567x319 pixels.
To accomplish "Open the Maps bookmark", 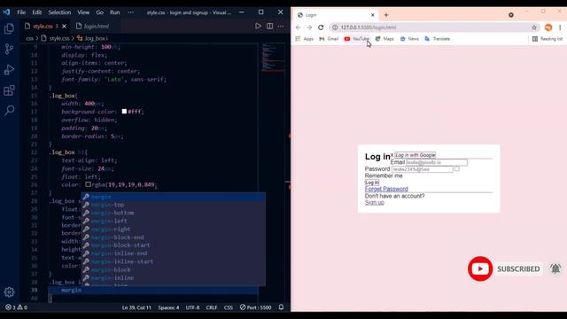I will click(384, 39).
